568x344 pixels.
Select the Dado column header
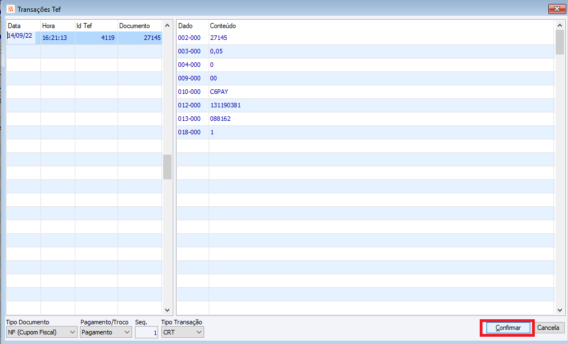coord(193,26)
